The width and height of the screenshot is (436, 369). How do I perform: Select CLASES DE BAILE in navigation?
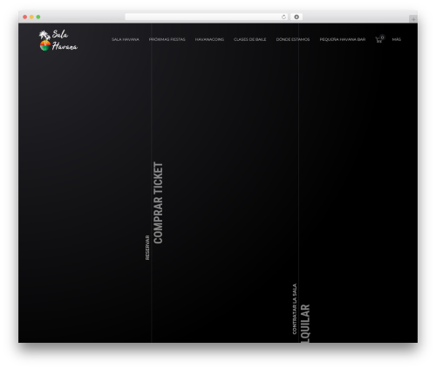(249, 39)
